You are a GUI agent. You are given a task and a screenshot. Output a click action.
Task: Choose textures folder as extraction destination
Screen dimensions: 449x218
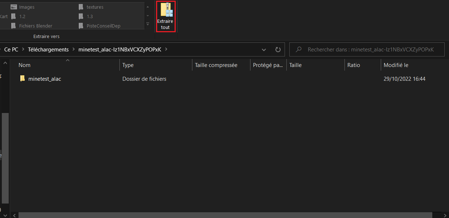94,7
